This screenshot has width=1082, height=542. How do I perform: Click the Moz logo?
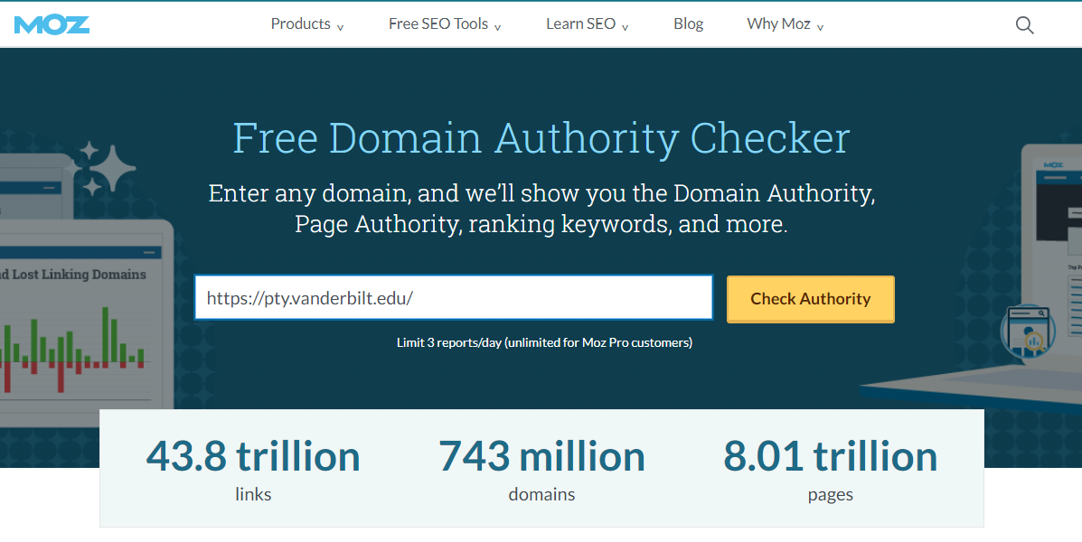[52, 24]
